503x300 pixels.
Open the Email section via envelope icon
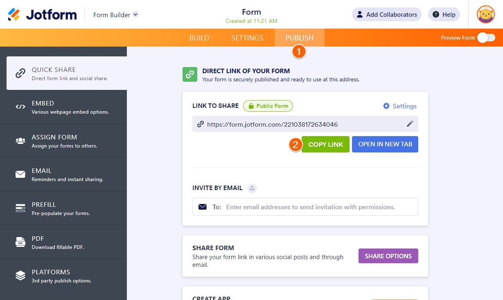pyautogui.click(x=20, y=174)
